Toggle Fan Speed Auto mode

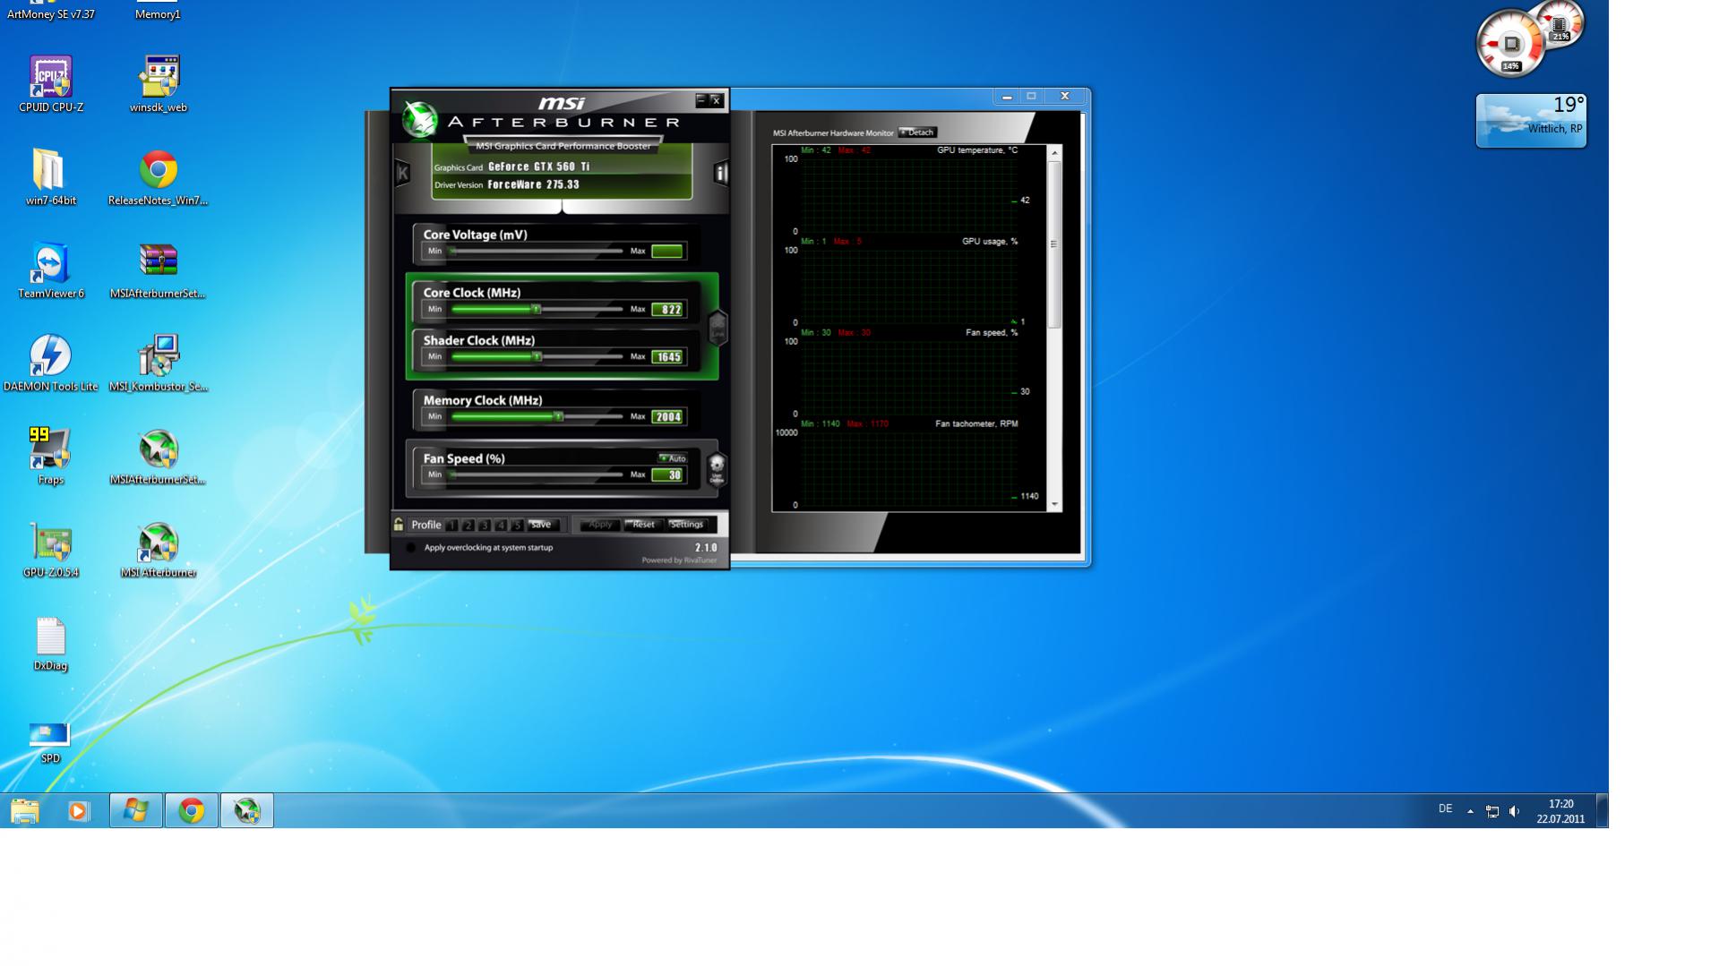point(672,458)
